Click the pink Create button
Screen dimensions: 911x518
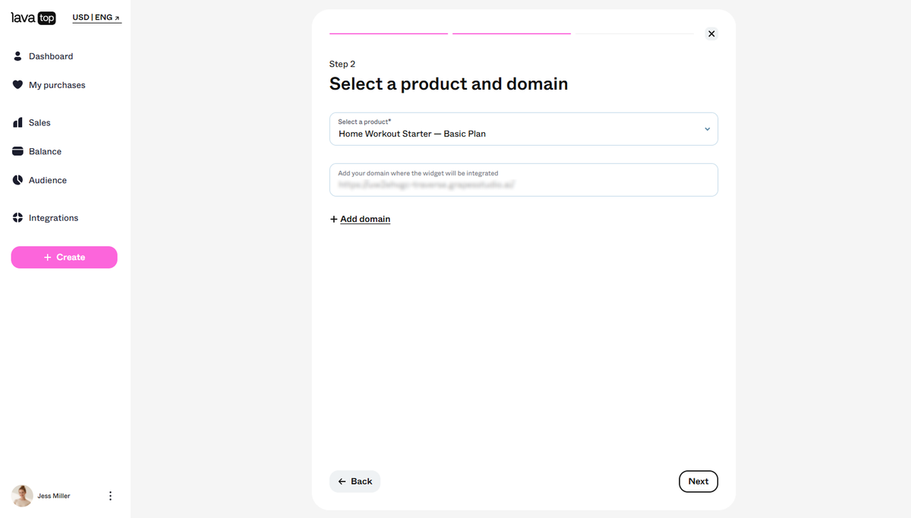pos(65,257)
